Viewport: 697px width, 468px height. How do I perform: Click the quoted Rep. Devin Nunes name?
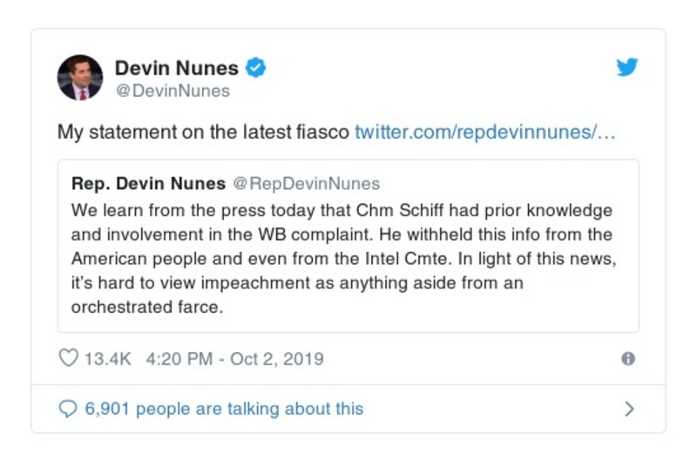(147, 183)
